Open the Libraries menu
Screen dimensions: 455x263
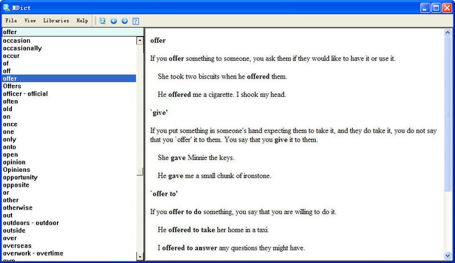56,21
